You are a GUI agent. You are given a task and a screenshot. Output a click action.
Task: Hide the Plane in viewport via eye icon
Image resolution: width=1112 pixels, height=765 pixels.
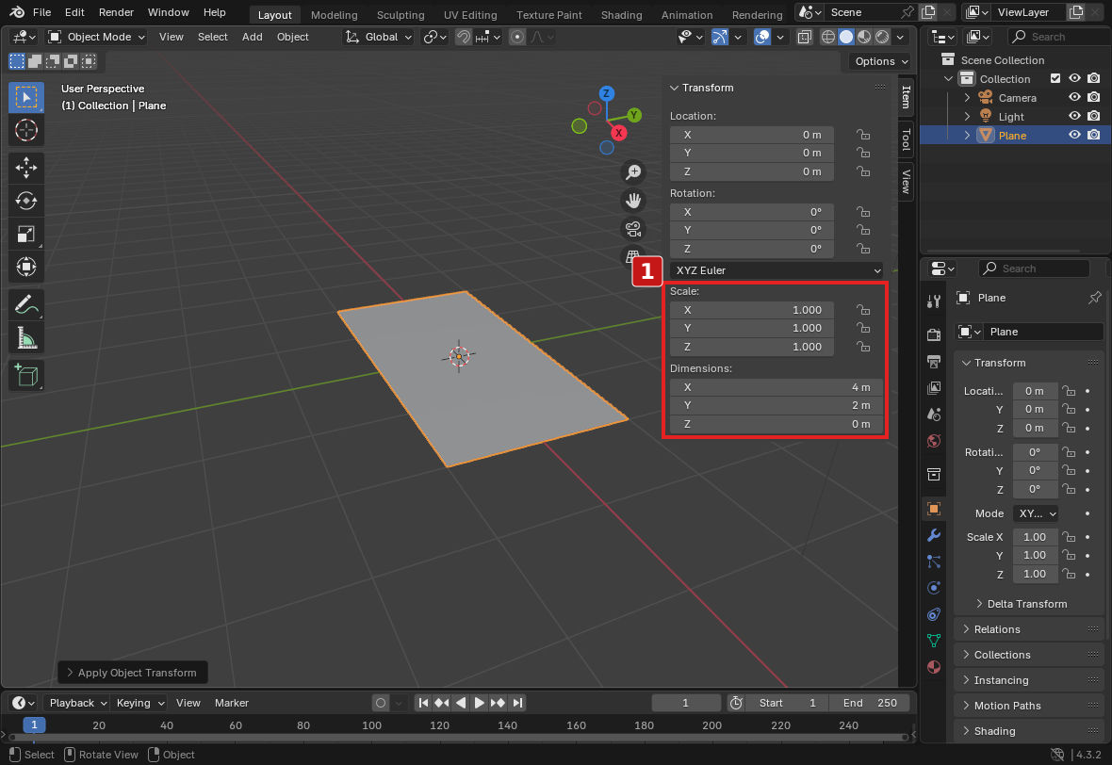click(1074, 136)
